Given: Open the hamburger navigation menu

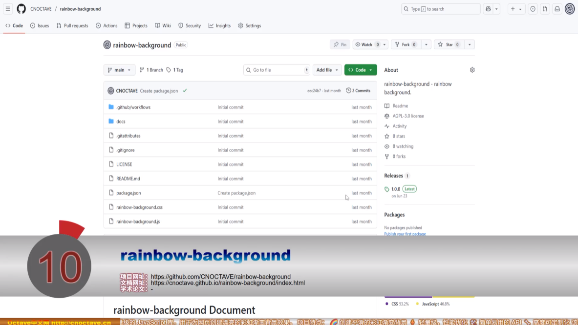Looking at the screenshot, I should point(8,9).
